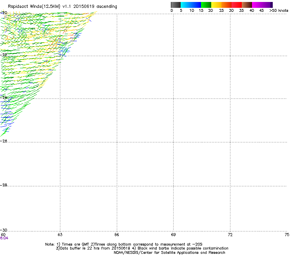Click the yellow 20-25 knots legend swatch
This screenshot has width=290, height=255.
(216, 5)
